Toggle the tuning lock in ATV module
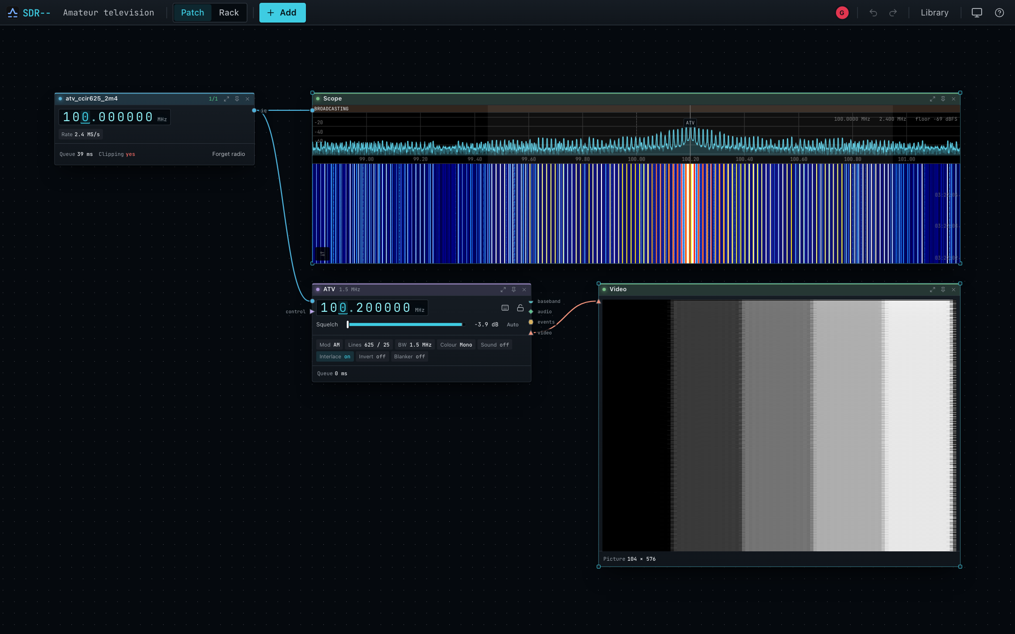The width and height of the screenshot is (1015, 634). point(520,308)
